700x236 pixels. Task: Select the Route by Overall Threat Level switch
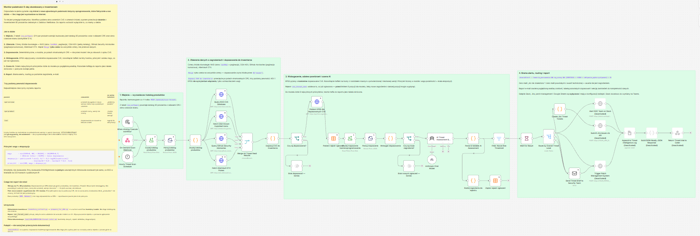[549, 137]
